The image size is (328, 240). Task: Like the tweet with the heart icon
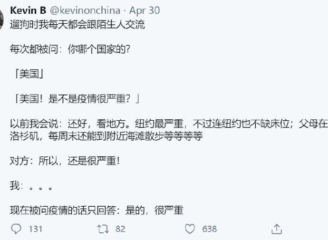coord(190,229)
